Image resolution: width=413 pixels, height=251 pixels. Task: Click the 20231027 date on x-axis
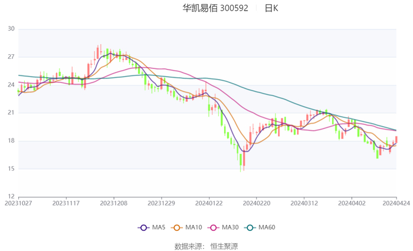coord(19,202)
